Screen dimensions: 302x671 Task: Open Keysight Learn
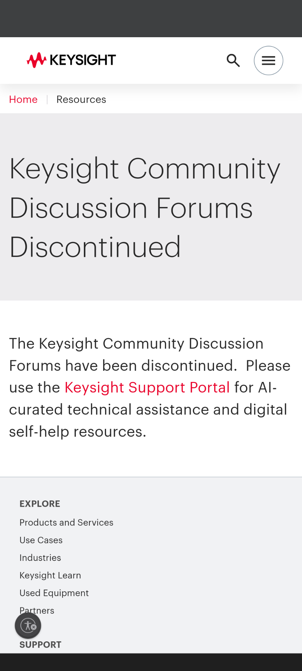tap(50, 576)
